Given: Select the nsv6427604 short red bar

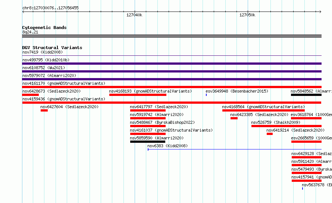Looking at the screenshot, I should [x=44, y=110].
